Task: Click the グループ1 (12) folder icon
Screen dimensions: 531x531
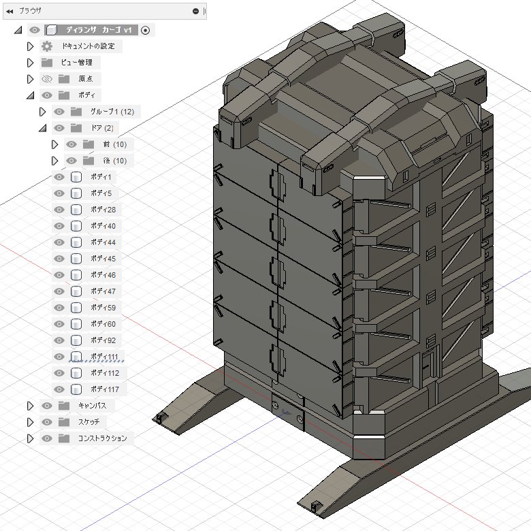Action: (x=76, y=112)
